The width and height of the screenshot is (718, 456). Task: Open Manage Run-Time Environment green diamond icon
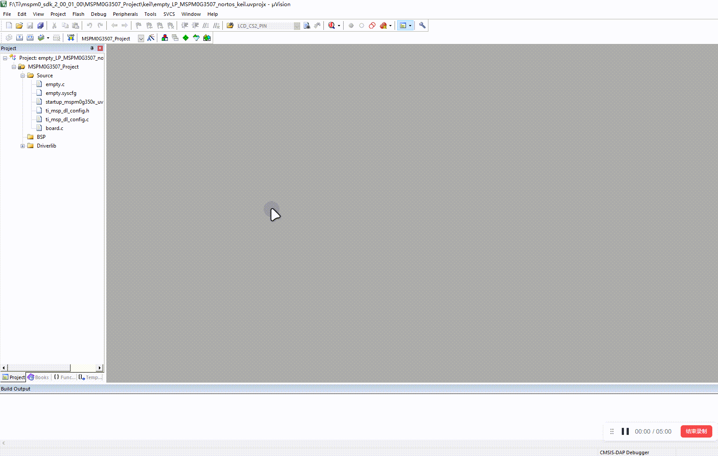coord(186,38)
